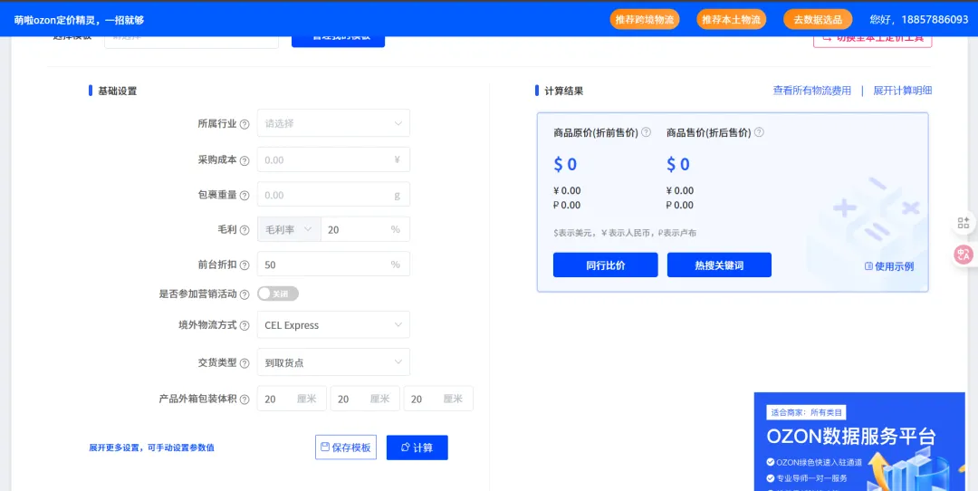Click the second 厘米 dimension input
The height and width of the screenshot is (491, 978).
click(365, 399)
